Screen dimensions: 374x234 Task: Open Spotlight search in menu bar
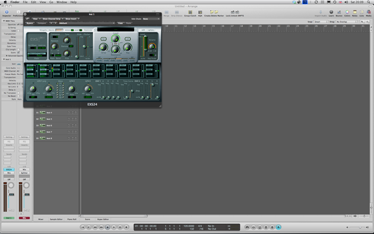(x=369, y=2)
